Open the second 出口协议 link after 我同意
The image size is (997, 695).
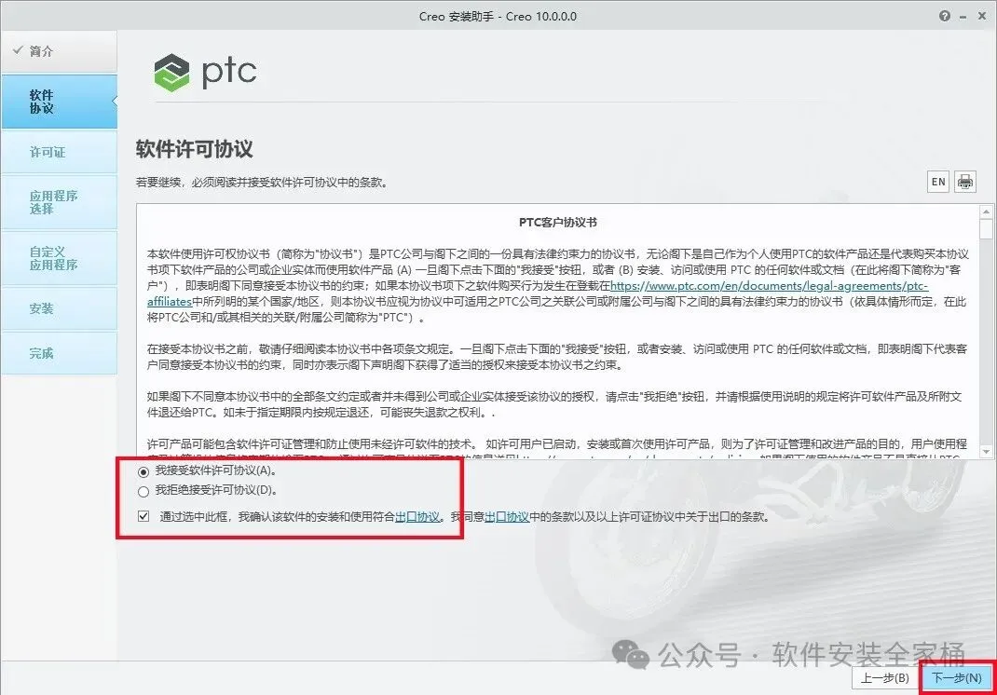(507, 516)
